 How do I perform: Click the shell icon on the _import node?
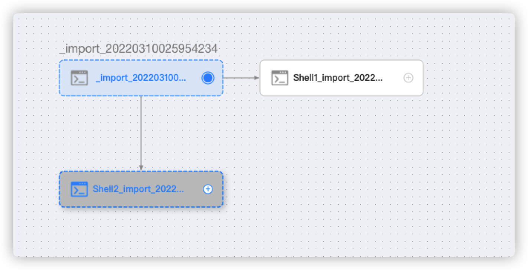[78, 78]
